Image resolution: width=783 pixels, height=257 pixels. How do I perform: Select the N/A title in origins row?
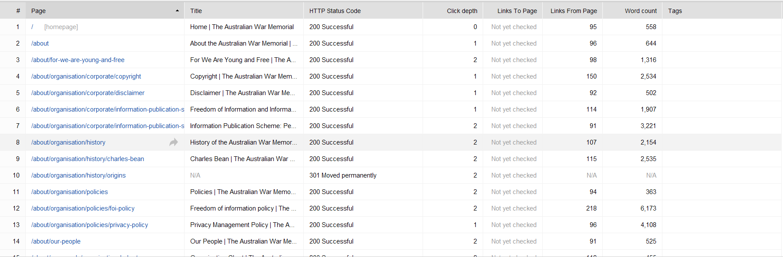tap(195, 175)
